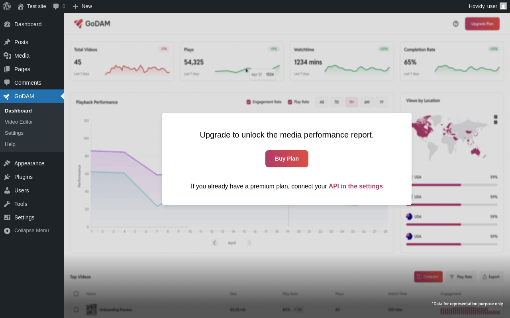Follow the API in the settings link
The width and height of the screenshot is (510, 318).
355,186
